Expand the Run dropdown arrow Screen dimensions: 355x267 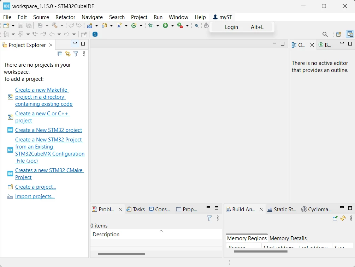(172, 25)
